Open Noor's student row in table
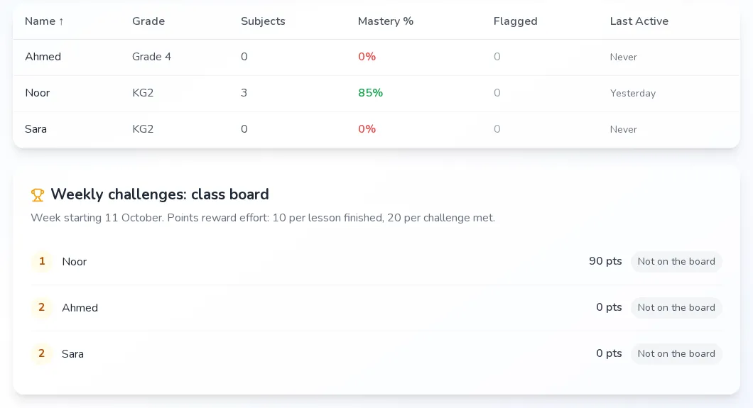Viewport: 753px width, 408px height. 376,93
